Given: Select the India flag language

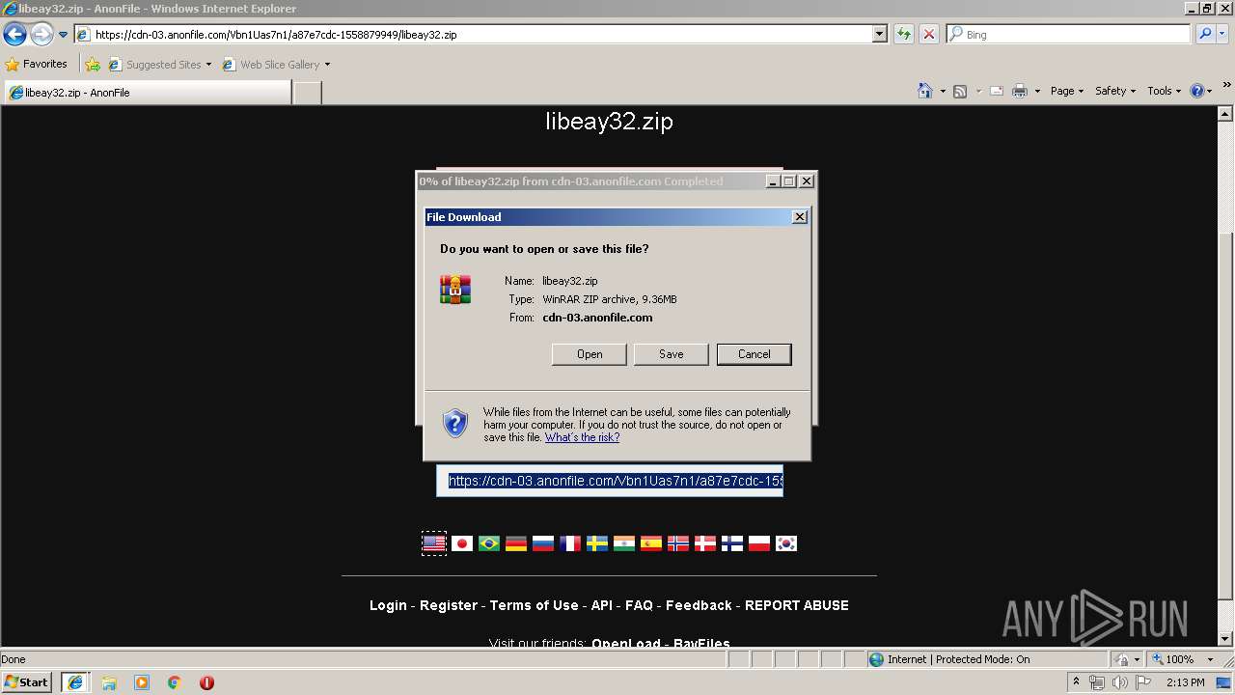Looking at the screenshot, I should click(624, 543).
